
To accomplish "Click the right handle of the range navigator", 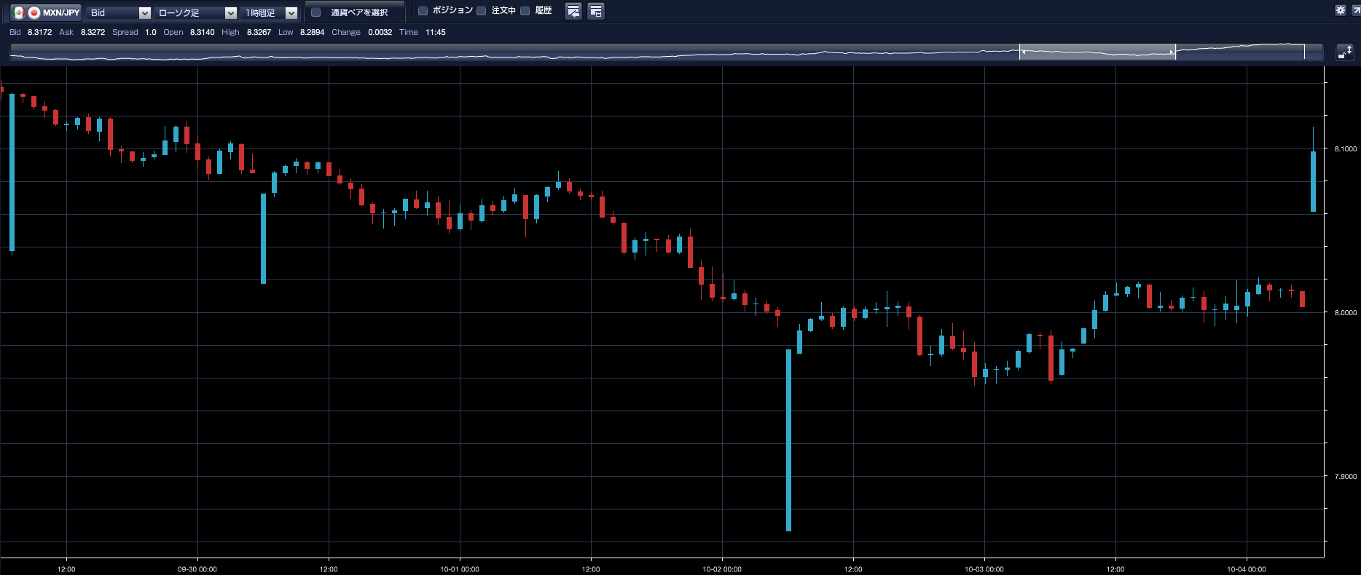I will tap(1174, 52).
